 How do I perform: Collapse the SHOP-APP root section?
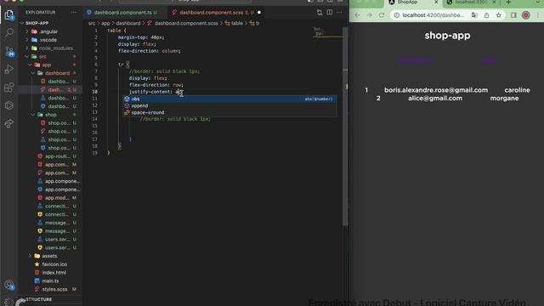pyautogui.click(x=23, y=23)
